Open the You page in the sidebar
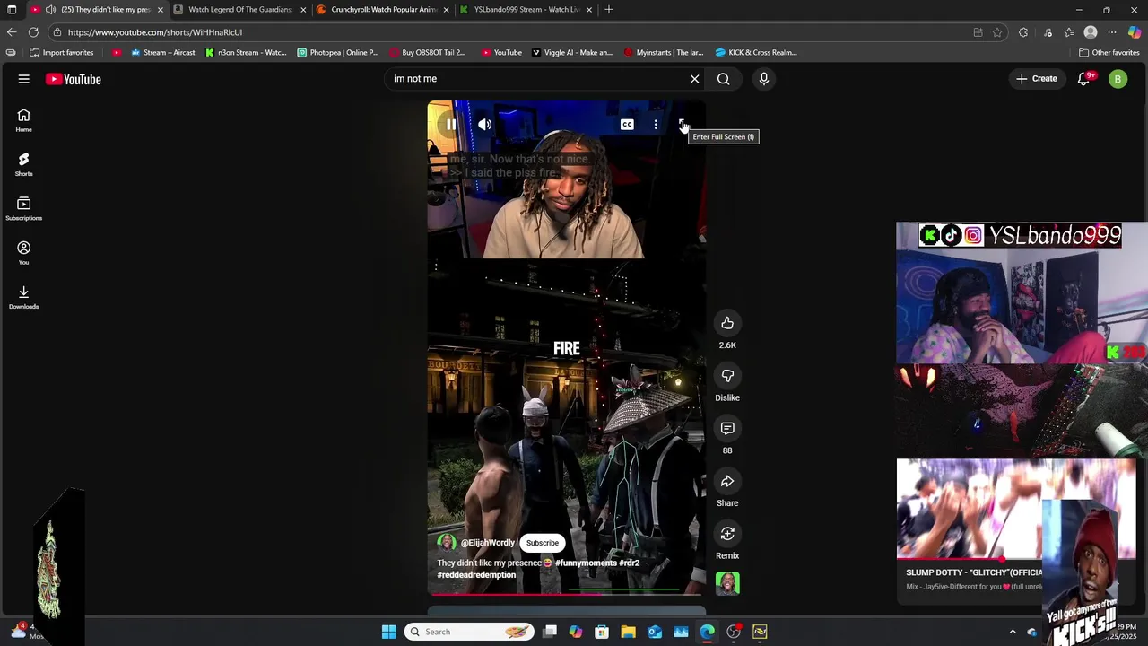The height and width of the screenshot is (646, 1148). tap(24, 253)
